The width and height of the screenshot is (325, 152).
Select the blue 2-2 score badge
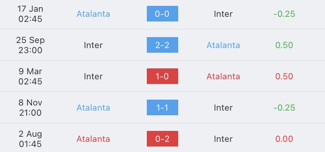tap(162, 45)
